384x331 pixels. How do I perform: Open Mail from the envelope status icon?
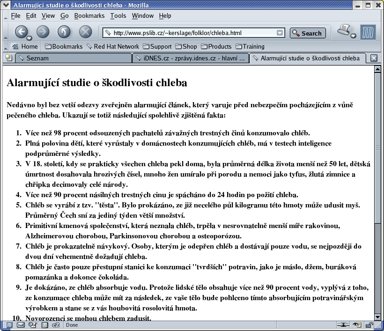[x=21, y=325]
